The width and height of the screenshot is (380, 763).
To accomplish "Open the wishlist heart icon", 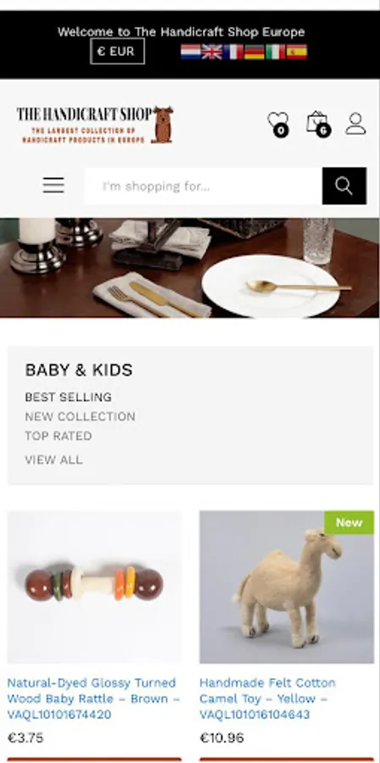I will (278, 123).
